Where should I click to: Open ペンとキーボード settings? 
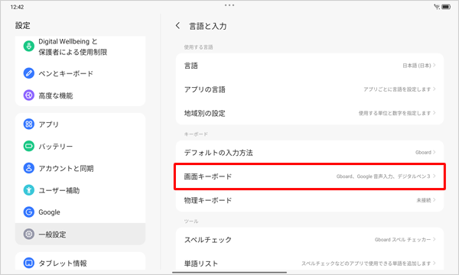(80, 73)
